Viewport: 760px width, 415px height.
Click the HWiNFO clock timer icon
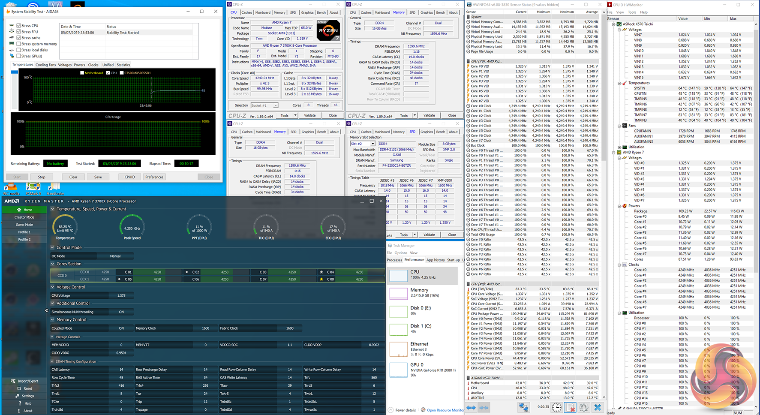tap(556, 407)
